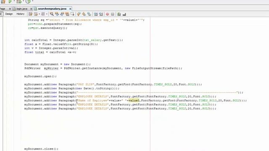Click the Debug Project icon
Screen dimensions: 269x151
[x=19, y=2]
